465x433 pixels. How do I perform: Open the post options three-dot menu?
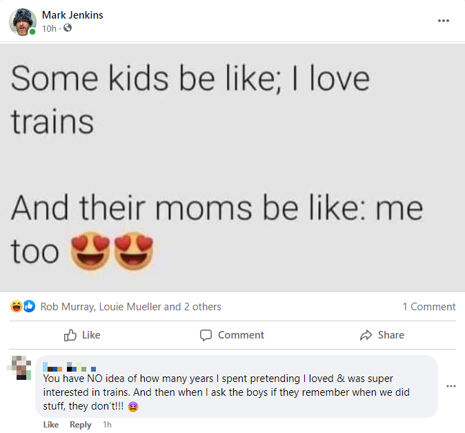(x=444, y=21)
